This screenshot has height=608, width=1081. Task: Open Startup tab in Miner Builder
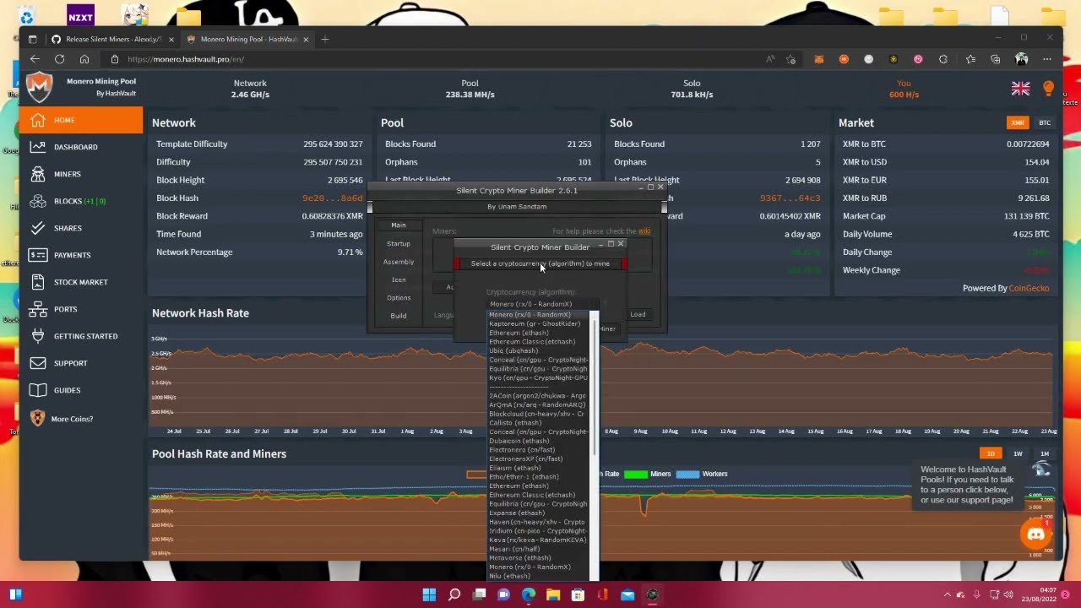click(399, 243)
